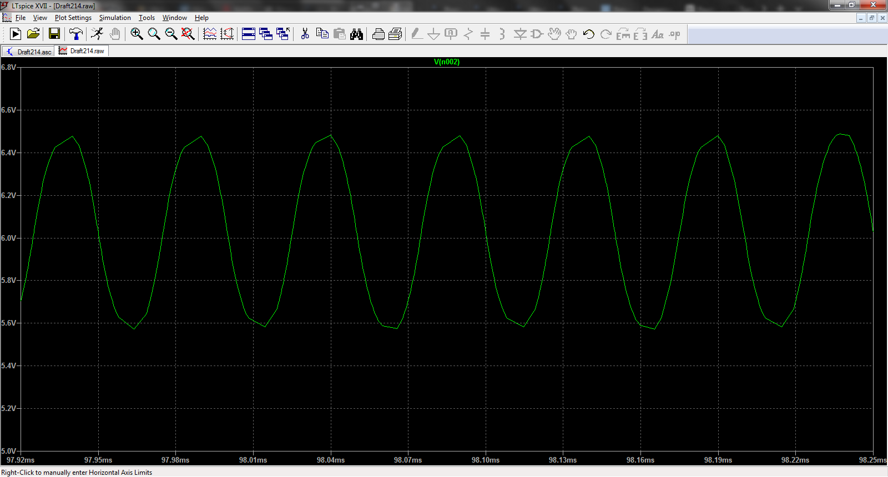The height and width of the screenshot is (477, 888).
Task: Click the inductor component icon
Action: click(x=502, y=34)
